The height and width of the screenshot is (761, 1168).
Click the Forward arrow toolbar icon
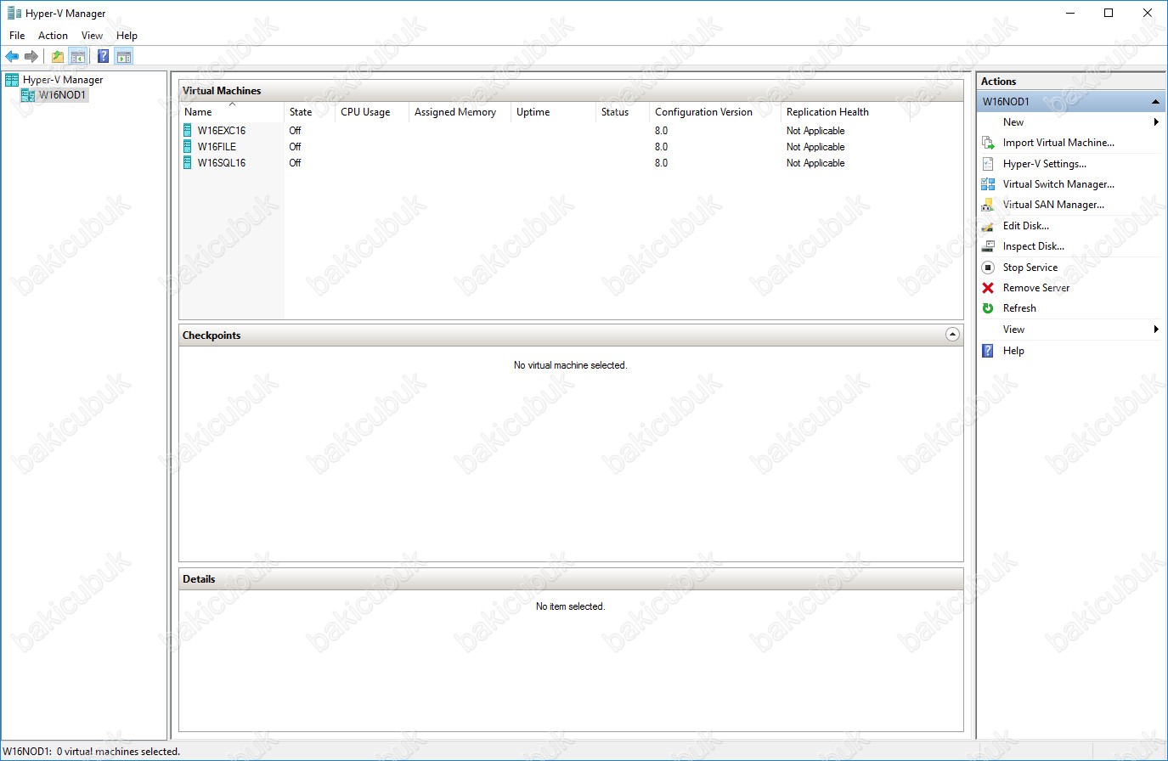(31, 57)
